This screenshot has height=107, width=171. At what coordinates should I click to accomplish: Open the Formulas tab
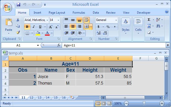(x=79, y=13)
